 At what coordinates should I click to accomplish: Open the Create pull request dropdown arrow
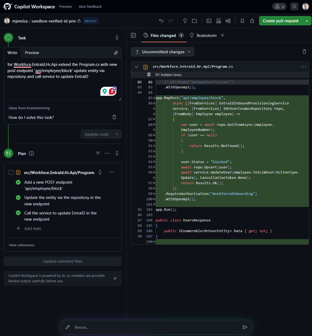click(307, 21)
